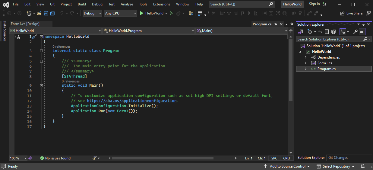Click the editor horizontal scrollbar
This screenshot has height=170, width=373.
[163, 158]
